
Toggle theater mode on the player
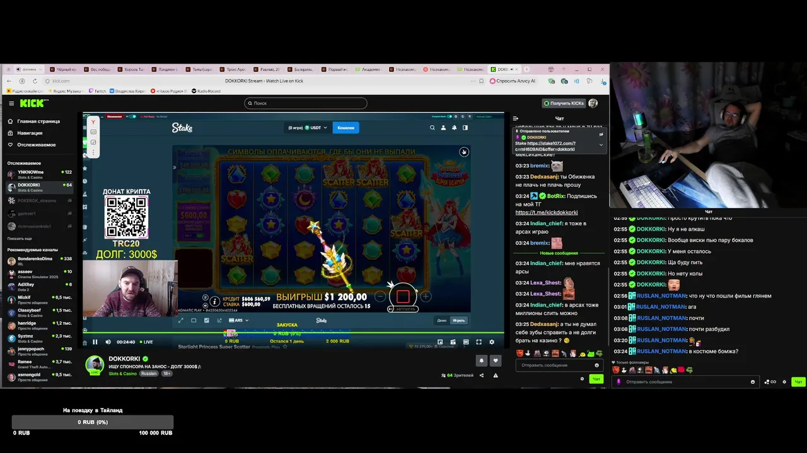click(466, 342)
